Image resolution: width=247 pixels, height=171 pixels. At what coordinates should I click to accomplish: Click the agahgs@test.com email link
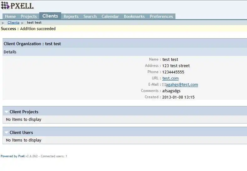coord(182,84)
